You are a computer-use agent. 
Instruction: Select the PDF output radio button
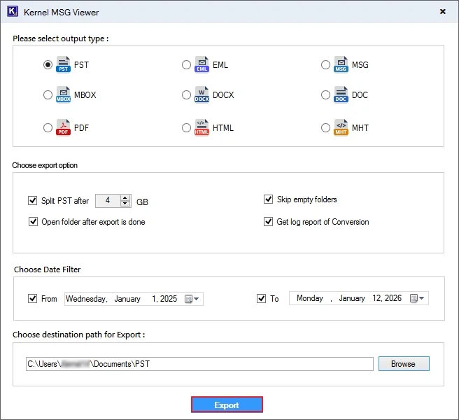48,127
